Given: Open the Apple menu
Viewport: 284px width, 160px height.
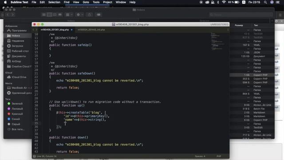Looking at the screenshot, I should point(5,2).
